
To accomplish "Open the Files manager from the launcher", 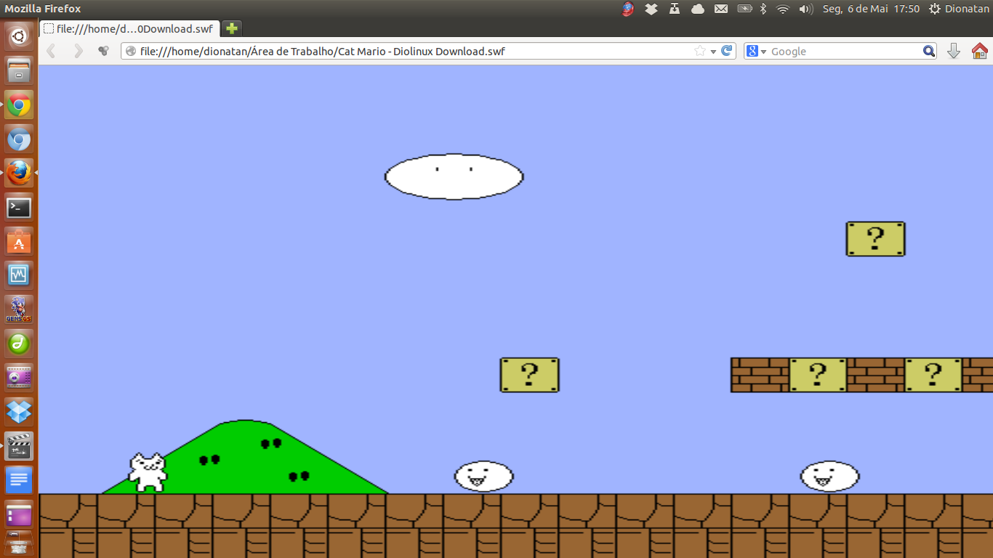I will (x=19, y=70).
